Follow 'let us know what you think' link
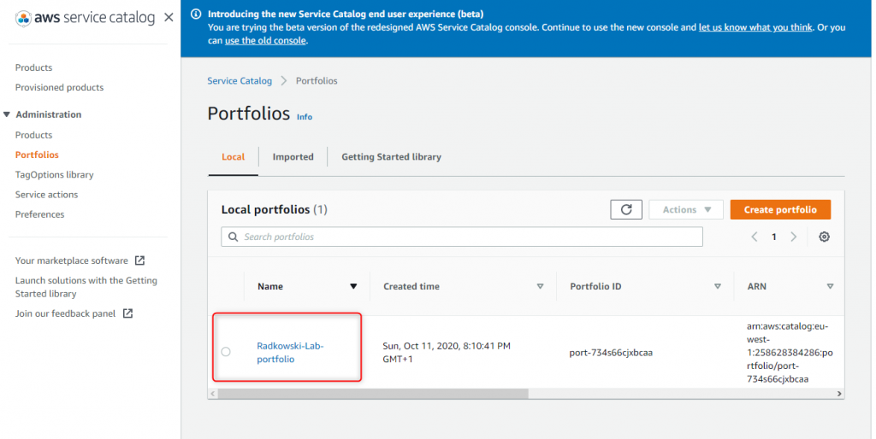The height and width of the screenshot is (439, 876). coord(755,27)
